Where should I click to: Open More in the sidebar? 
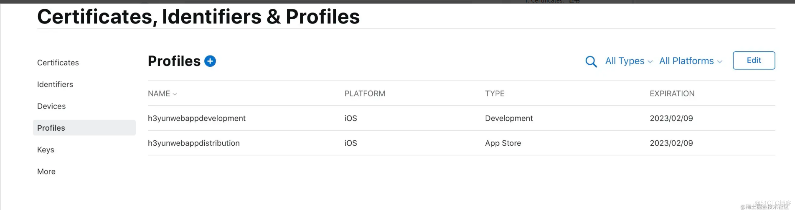46,172
